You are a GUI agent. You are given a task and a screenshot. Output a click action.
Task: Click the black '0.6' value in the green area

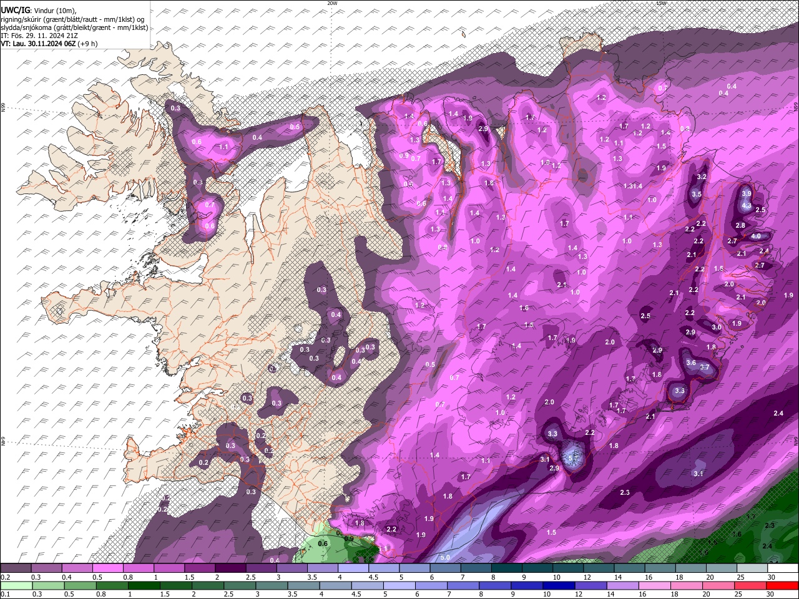pos(323,543)
